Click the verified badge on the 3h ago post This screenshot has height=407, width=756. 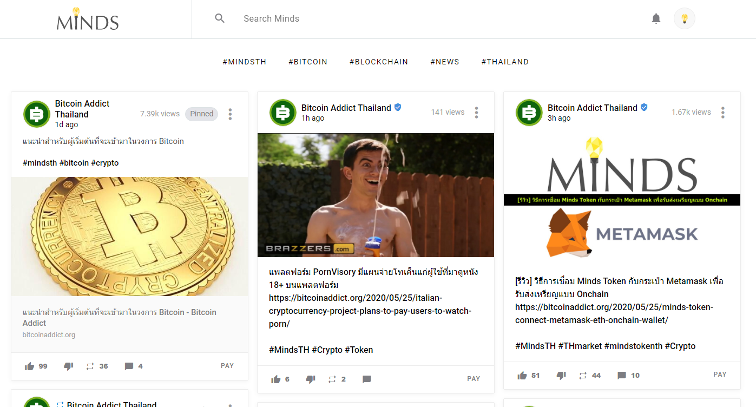pyautogui.click(x=644, y=107)
